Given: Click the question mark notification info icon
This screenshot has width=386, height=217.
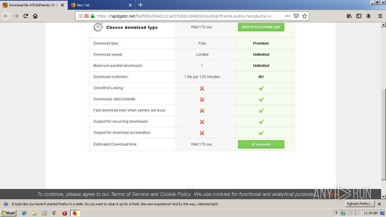Looking at the screenshot, I should [6, 204].
